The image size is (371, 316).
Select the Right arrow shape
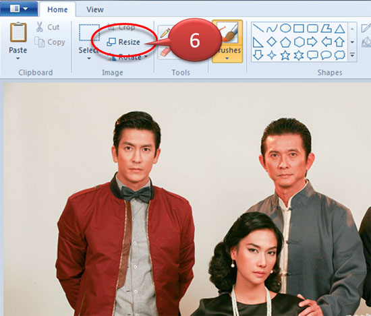pos(312,42)
